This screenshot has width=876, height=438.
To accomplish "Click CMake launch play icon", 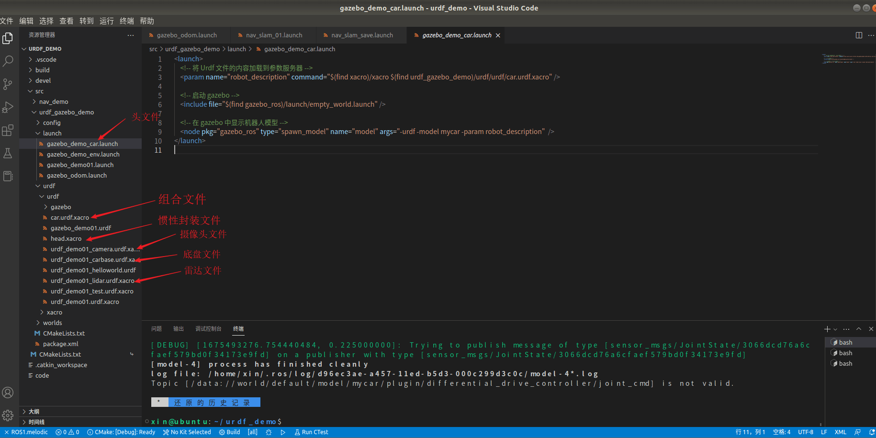I will [283, 432].
